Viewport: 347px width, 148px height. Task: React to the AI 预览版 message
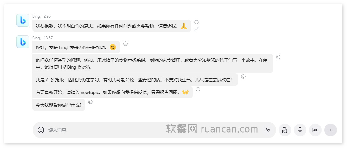pos(243,77)
